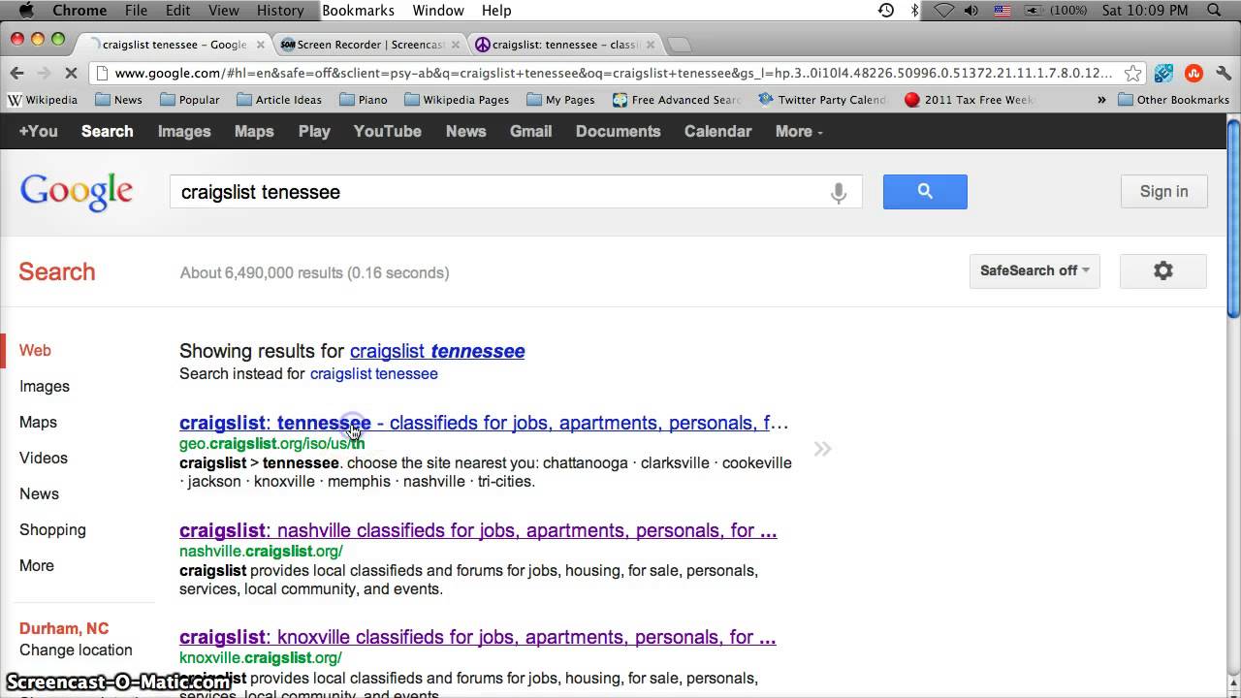Screen dimensions: 1241x698
Task: Click the red Search heading
Action: point(57,271)
